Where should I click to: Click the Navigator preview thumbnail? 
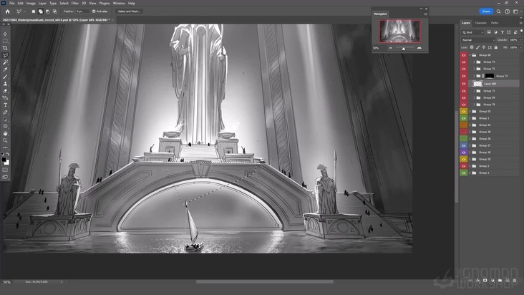(399, 32)
